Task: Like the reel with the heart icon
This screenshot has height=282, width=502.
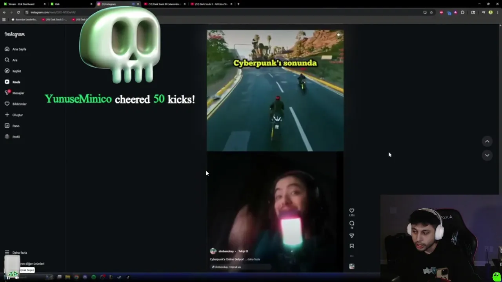Action: coord(352,210)
